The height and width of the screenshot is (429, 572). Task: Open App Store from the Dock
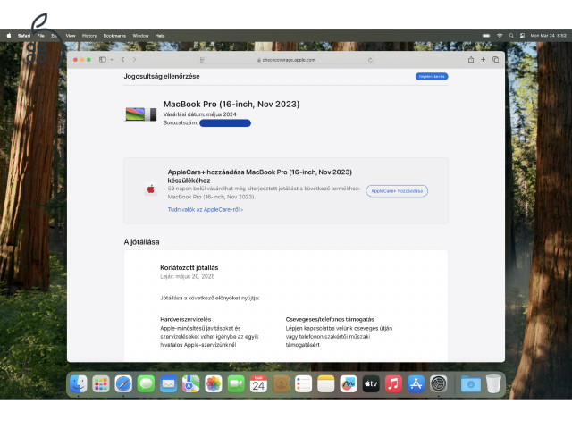pyautogui.click(x=416, y=383)
